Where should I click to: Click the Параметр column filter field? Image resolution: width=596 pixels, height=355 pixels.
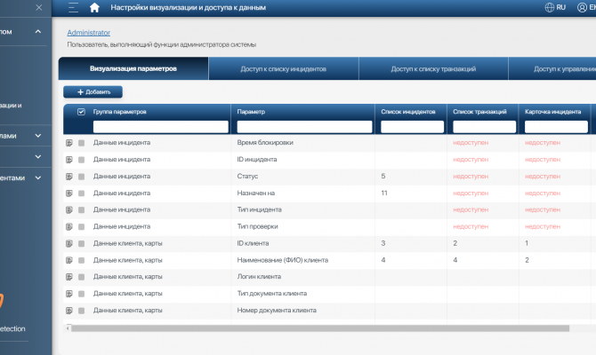[304, 127]
